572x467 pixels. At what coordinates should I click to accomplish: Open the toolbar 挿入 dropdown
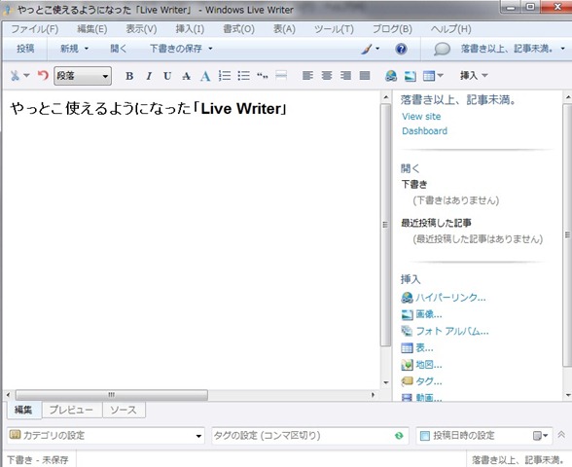[x=474, y=76]
